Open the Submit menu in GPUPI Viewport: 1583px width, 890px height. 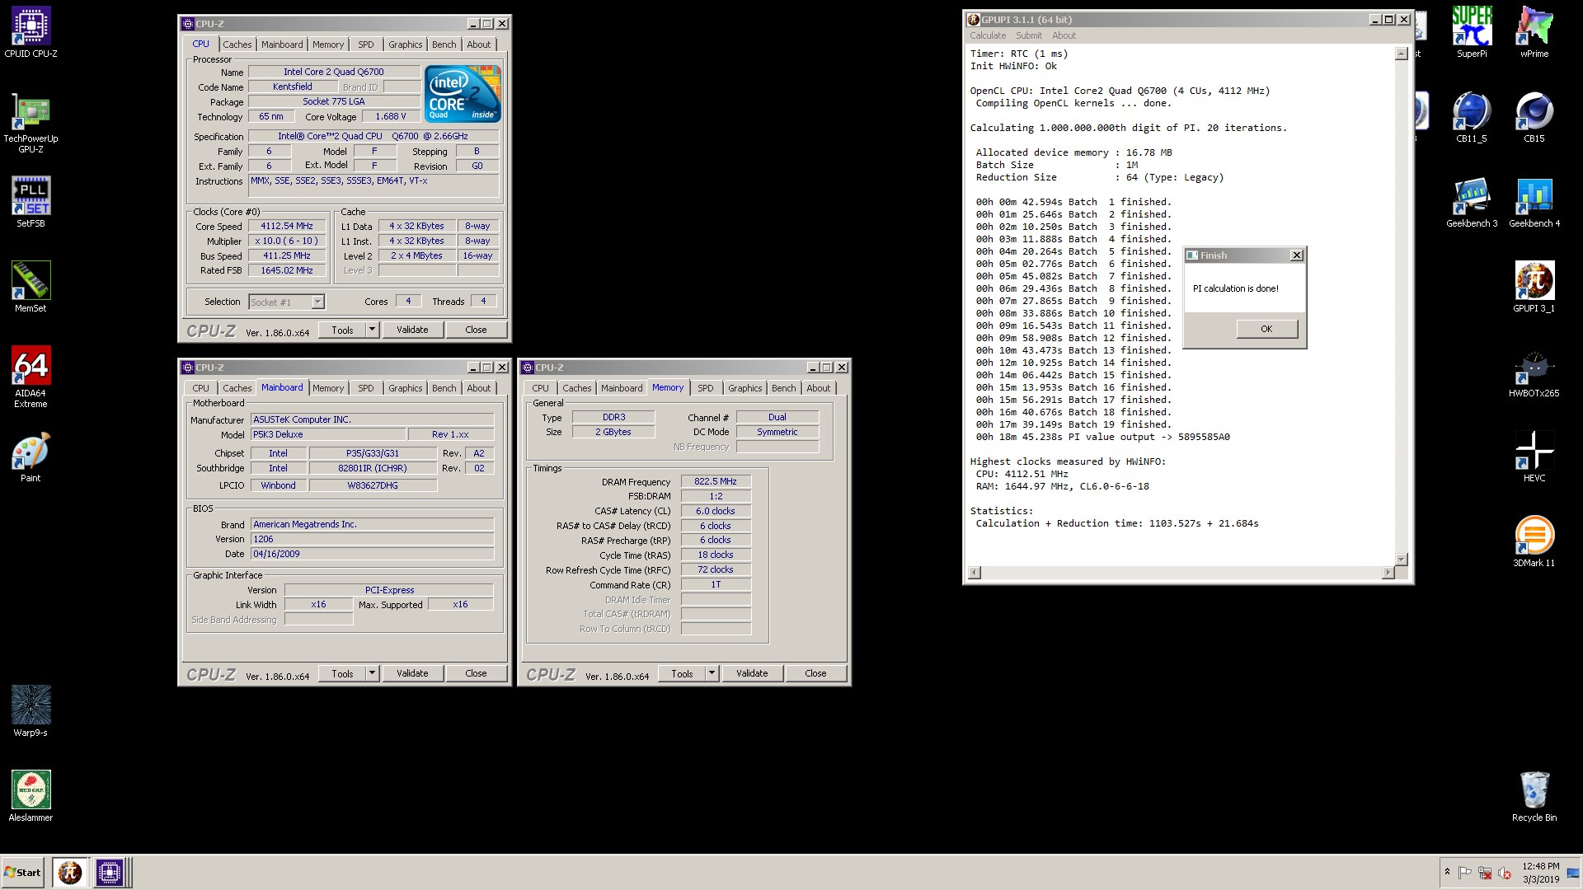pyautogui.click(x=1029, y=35)
